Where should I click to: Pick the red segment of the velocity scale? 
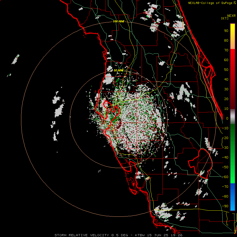coord(233,79)
